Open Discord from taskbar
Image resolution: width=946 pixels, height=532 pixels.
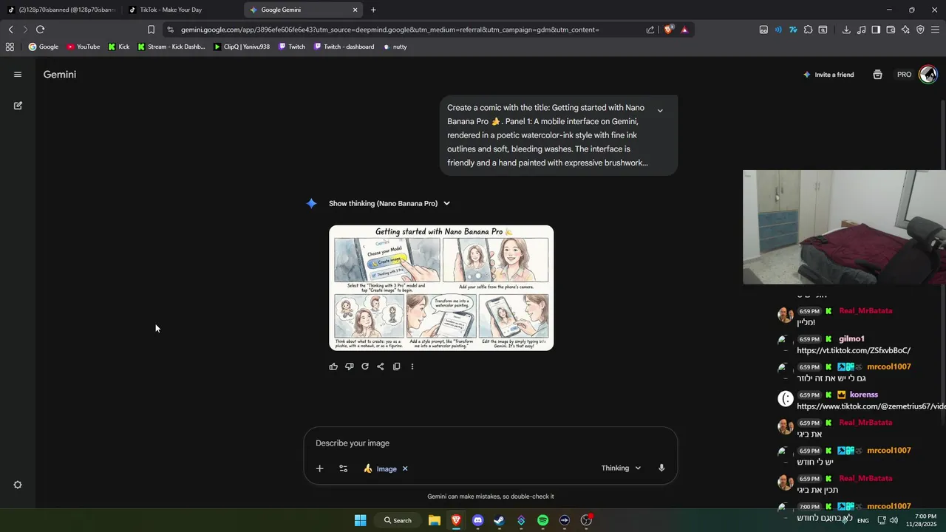click(477, 520)
